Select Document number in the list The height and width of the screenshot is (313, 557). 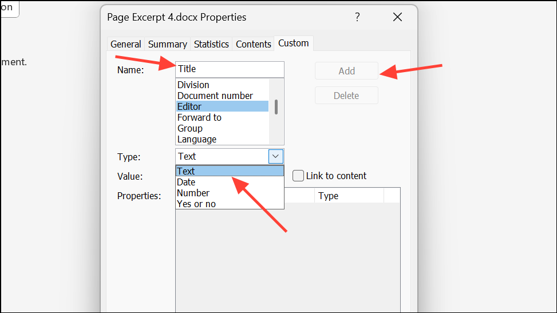[x=215, y=96]
